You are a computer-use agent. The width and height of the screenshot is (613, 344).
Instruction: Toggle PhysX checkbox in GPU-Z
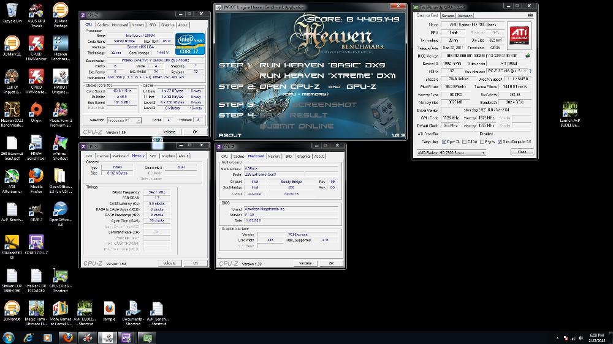[x=482, y=142]
